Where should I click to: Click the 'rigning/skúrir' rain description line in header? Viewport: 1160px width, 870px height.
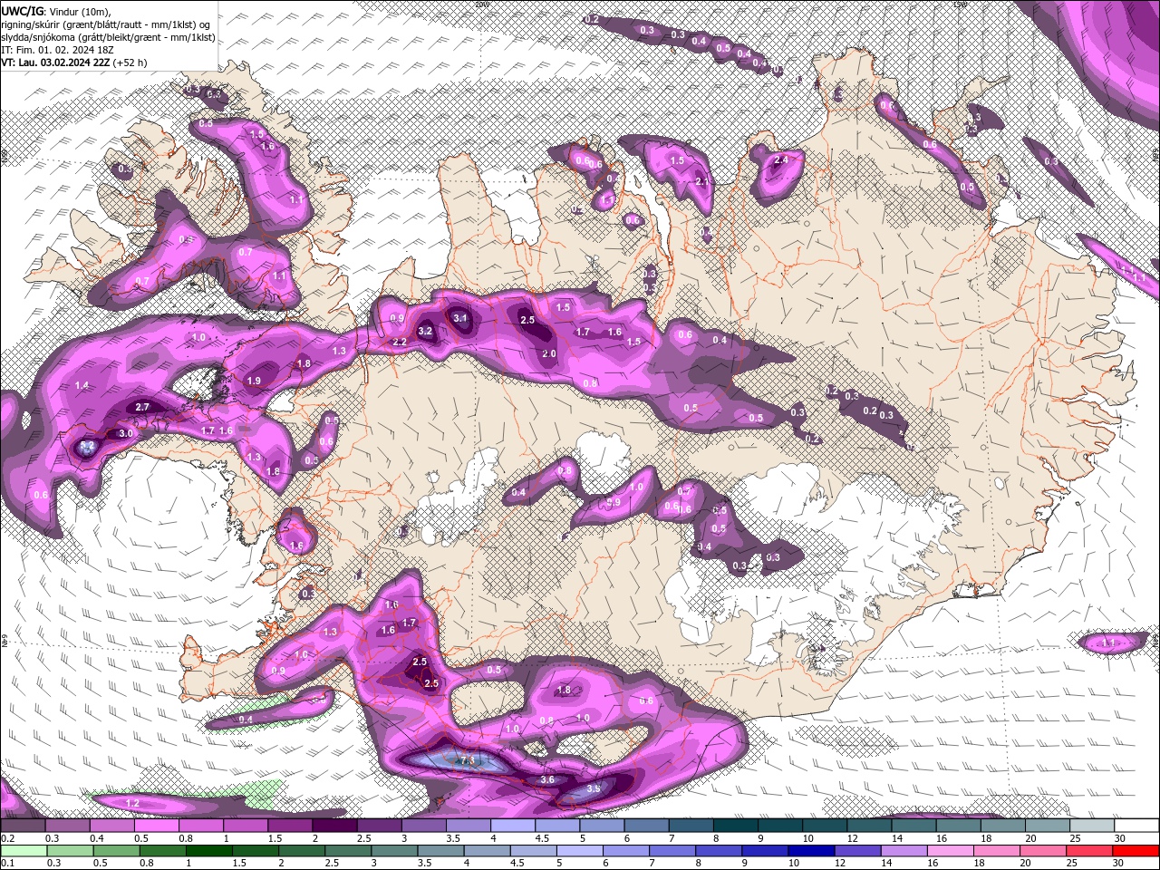[x=107, y=24]
